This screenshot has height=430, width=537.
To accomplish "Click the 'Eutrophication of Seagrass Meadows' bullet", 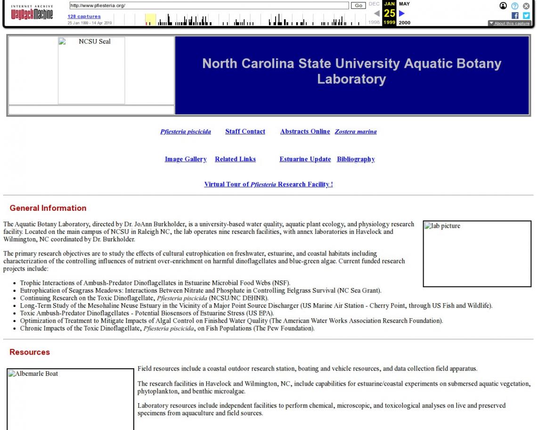I will 201,290.
